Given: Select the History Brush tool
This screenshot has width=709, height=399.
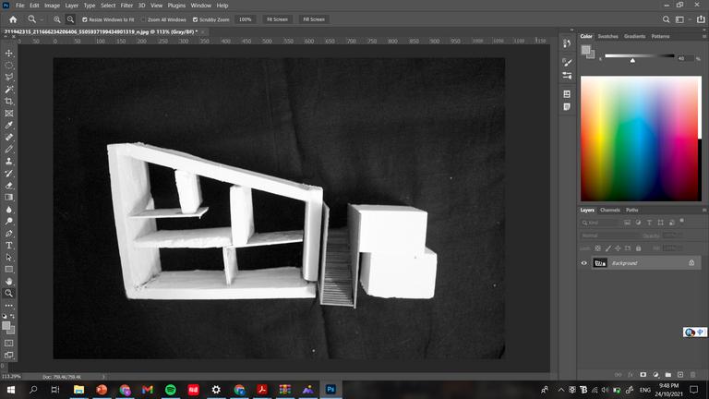Looking at the screenshot, I should point(9,174).
